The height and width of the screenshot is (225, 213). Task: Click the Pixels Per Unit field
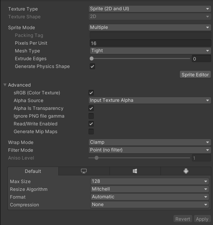pos(150,43)
